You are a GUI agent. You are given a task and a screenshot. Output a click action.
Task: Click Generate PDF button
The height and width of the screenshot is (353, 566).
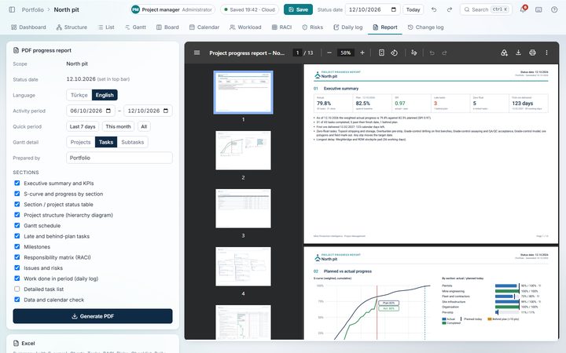click(x=93, y=316)
